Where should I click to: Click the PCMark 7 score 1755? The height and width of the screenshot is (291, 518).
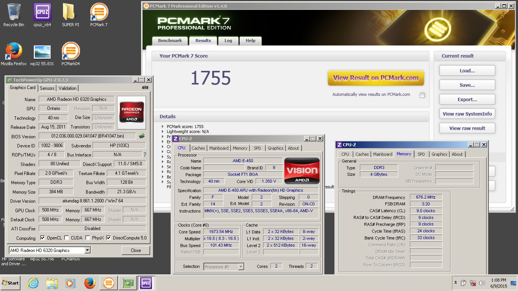pyautogui.click(x=210, y=78)
